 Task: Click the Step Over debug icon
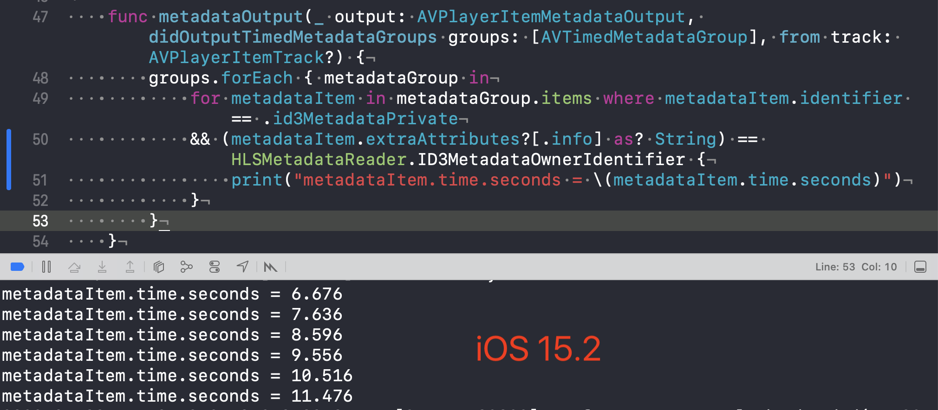coord(74,267)
